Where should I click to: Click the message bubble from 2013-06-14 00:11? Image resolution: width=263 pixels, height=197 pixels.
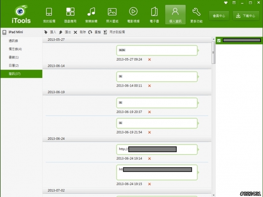pyautogui.click(x=157, y=77)
